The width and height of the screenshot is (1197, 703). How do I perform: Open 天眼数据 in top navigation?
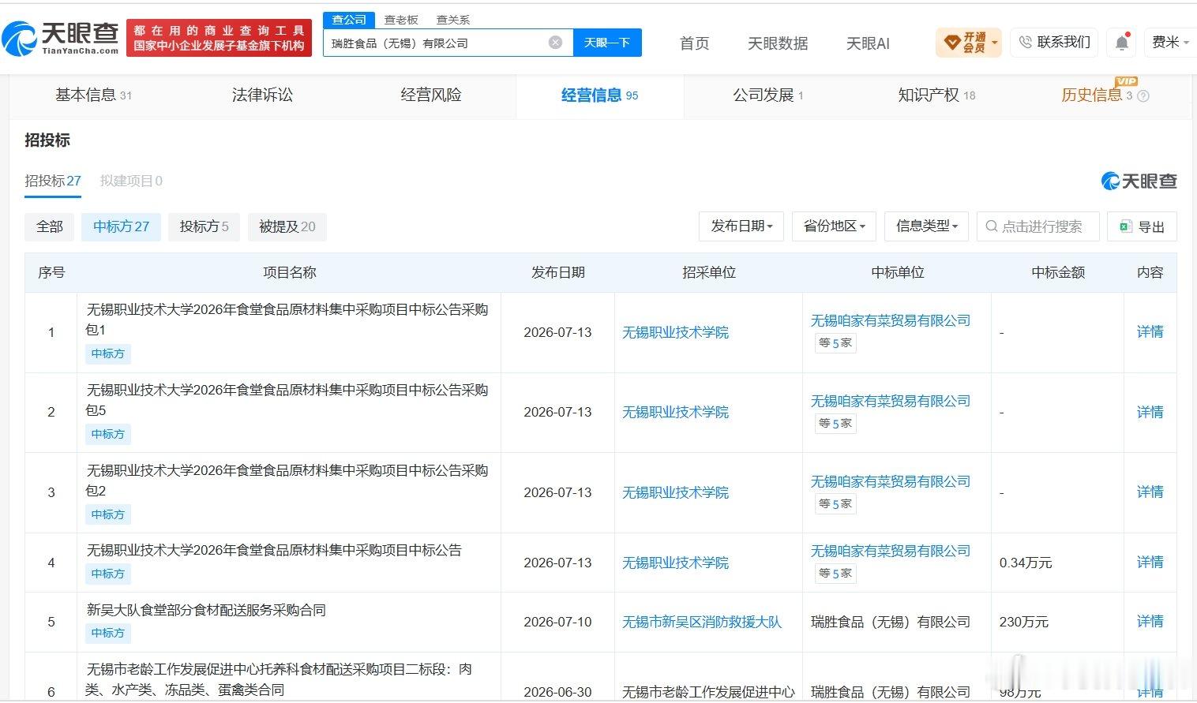pyautogui.click(x=778, y=43)
